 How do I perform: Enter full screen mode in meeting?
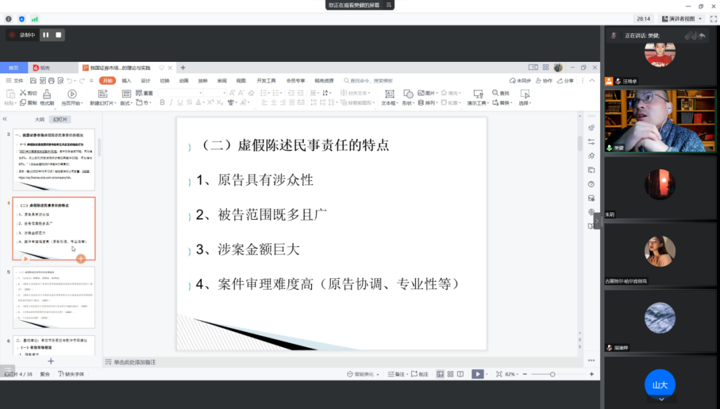coord(713,19)
